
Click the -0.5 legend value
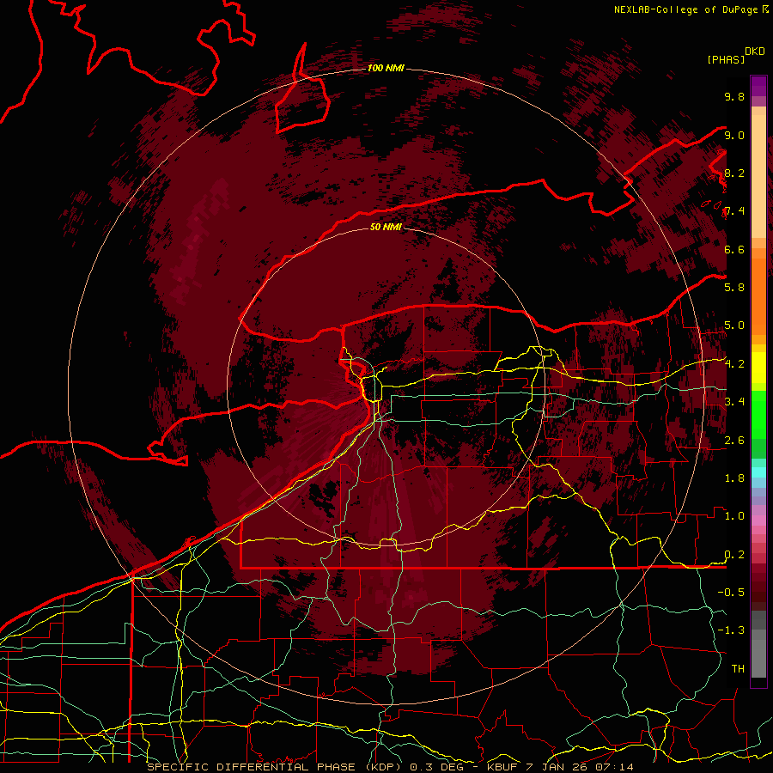(x=731, y=593)
